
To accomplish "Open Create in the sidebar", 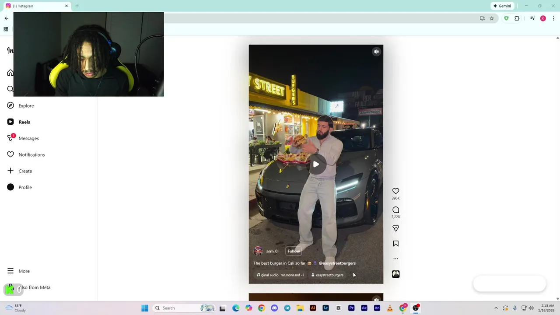I will tap(25, 171).
